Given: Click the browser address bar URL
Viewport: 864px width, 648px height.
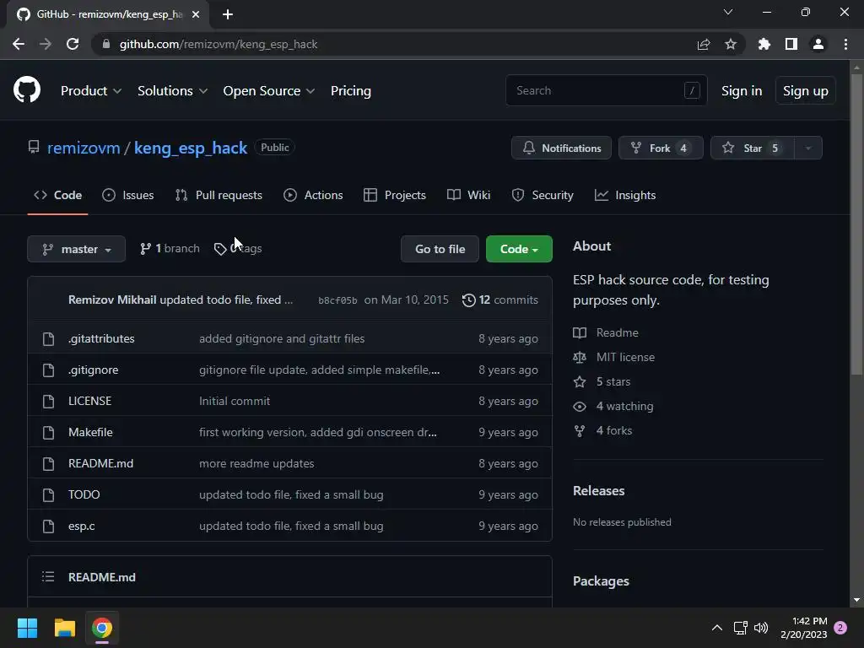Looking at the screenshot, I should [219, 44].
